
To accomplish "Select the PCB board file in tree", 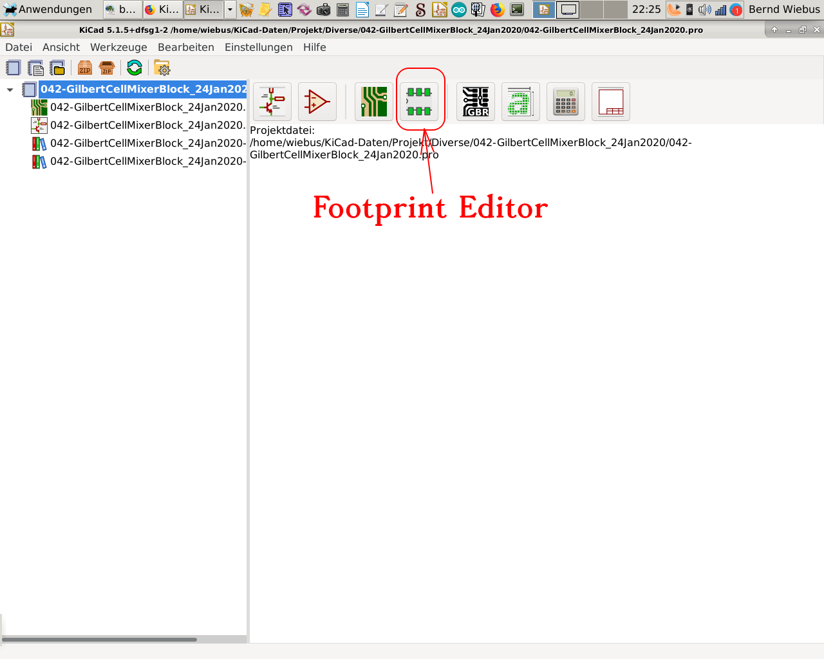I will (147, 107).
